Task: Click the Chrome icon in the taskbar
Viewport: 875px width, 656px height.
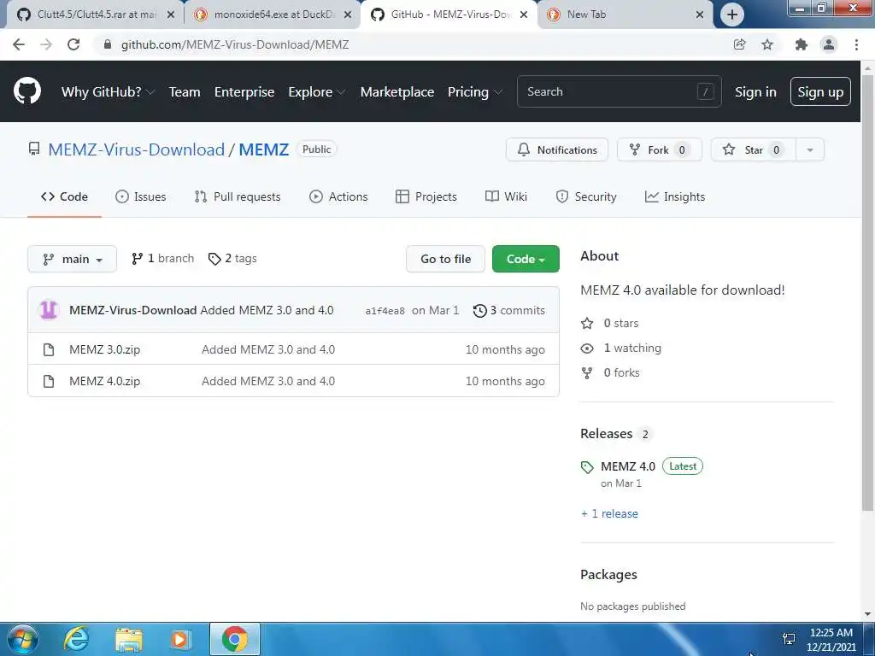Action: pyautogui.click(x=235, y=639)
